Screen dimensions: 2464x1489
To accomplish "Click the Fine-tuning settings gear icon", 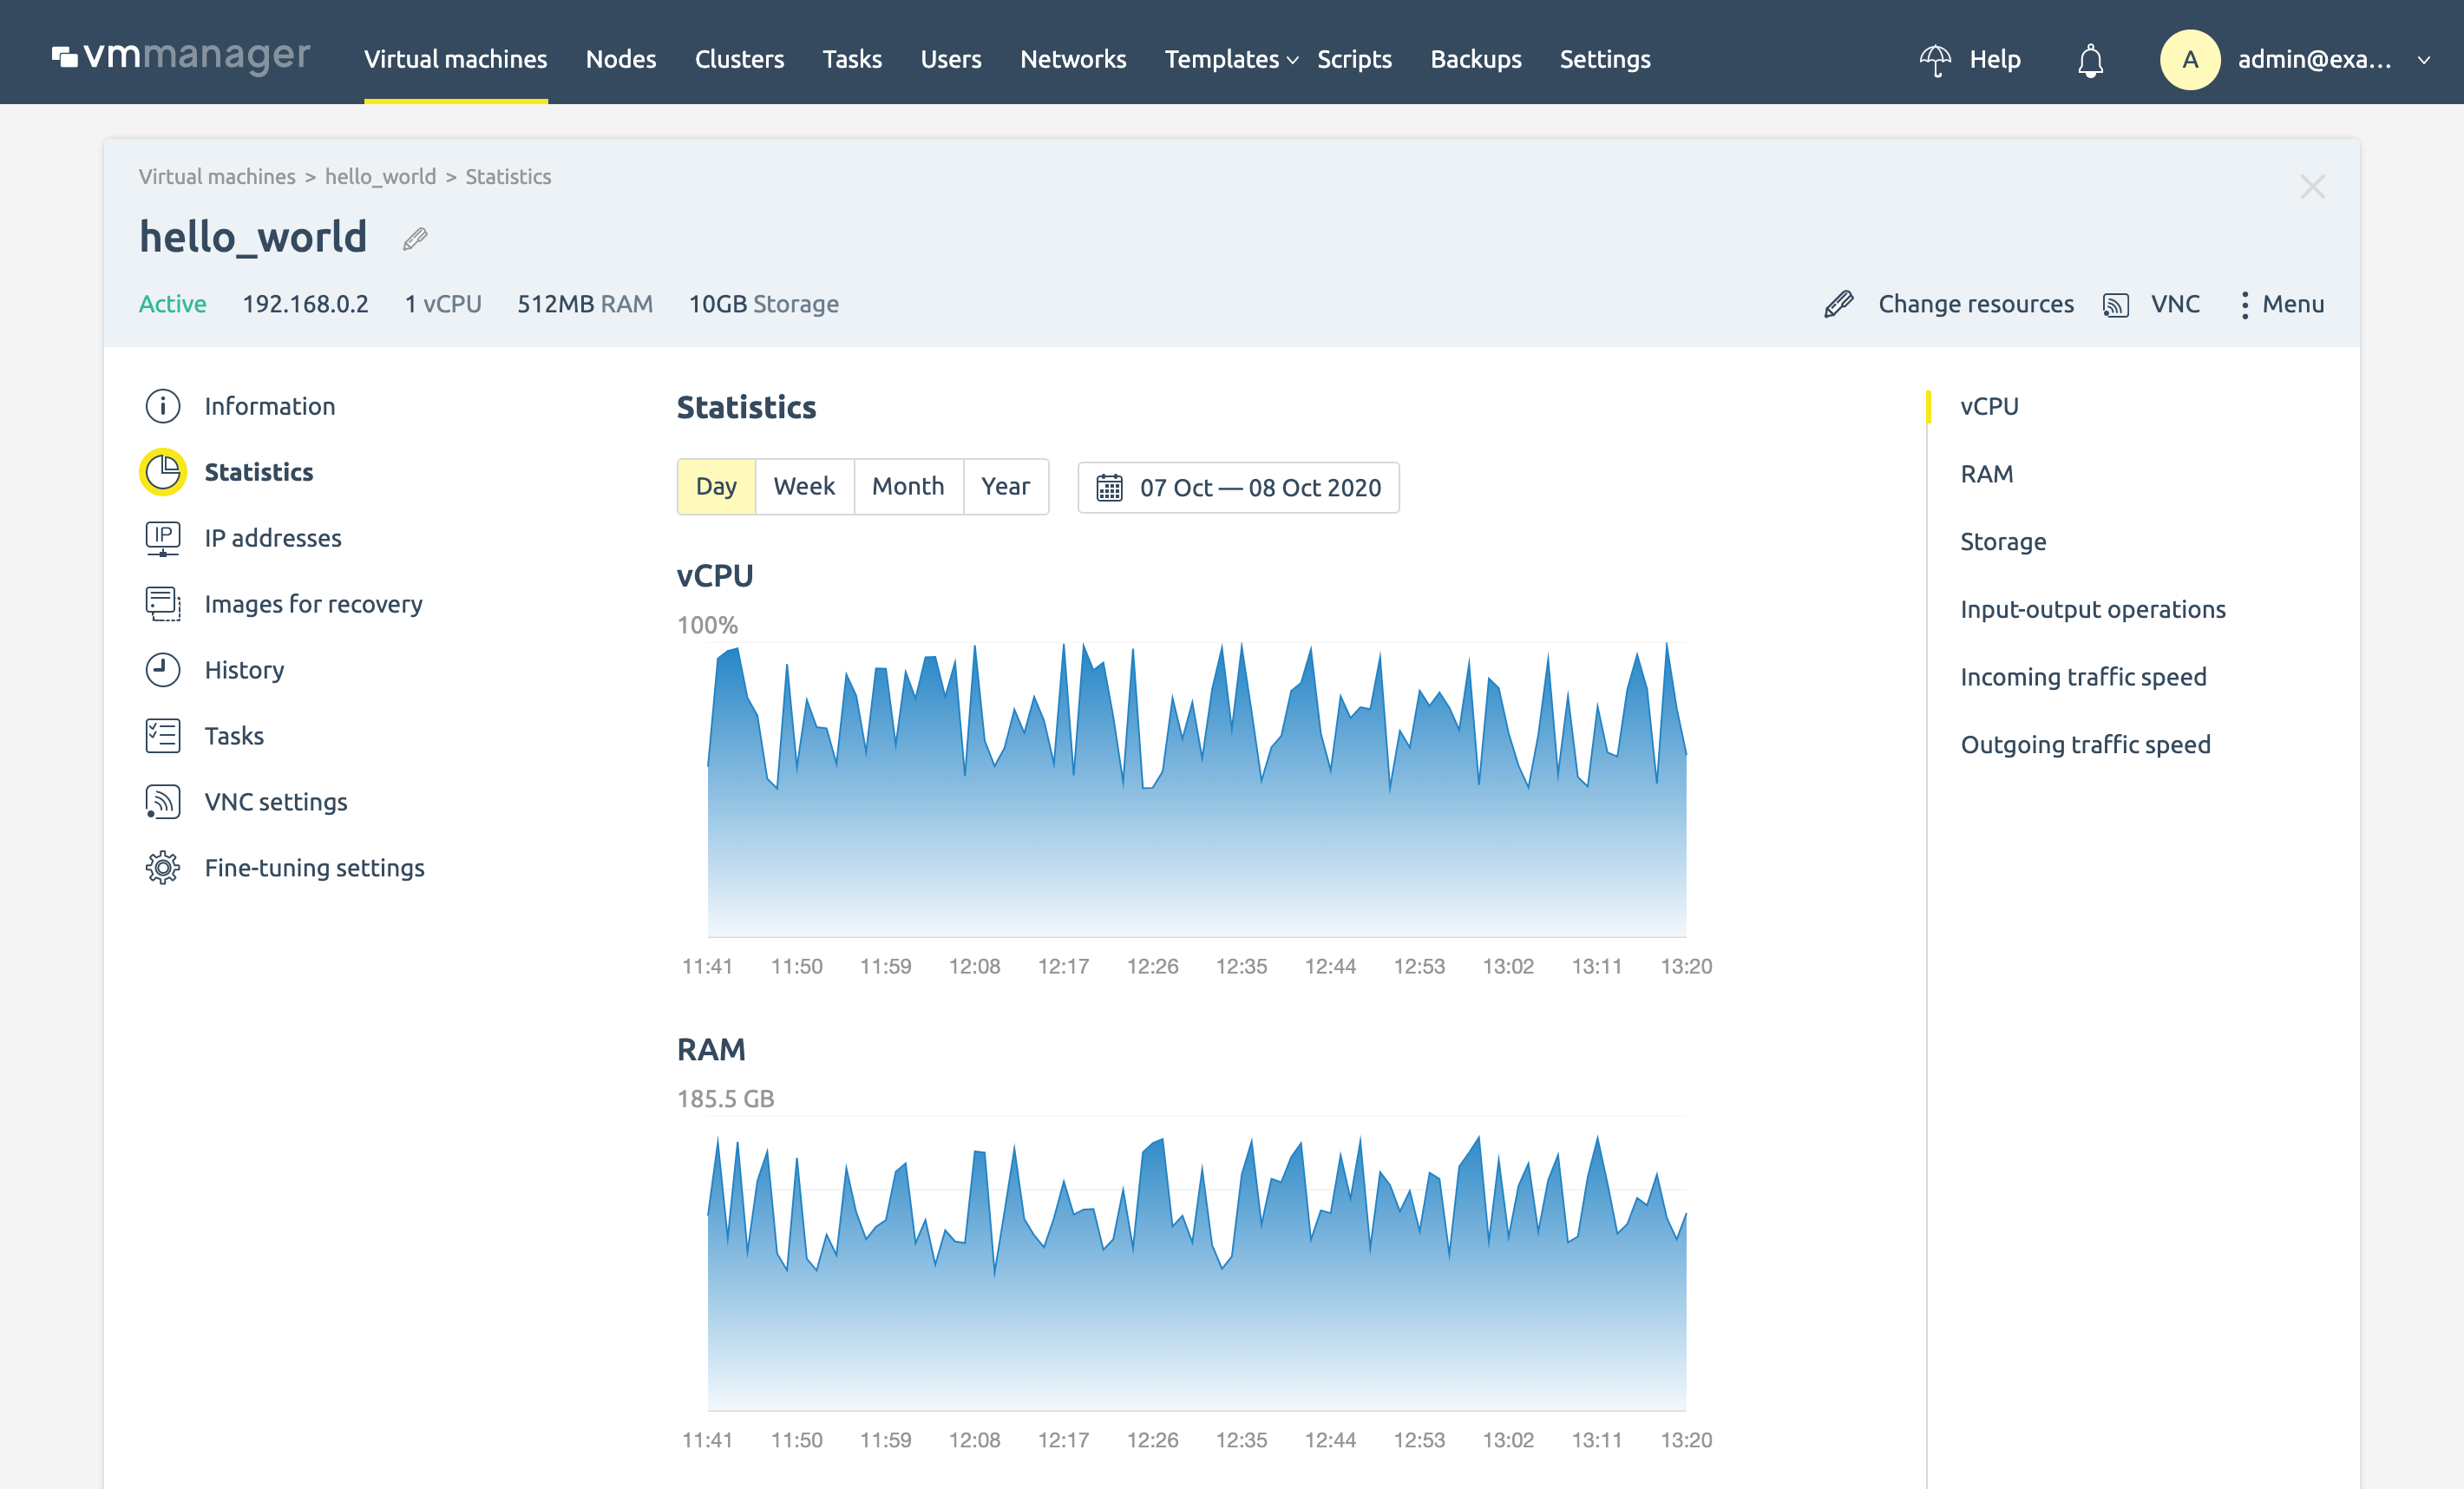I will (163, 868).
